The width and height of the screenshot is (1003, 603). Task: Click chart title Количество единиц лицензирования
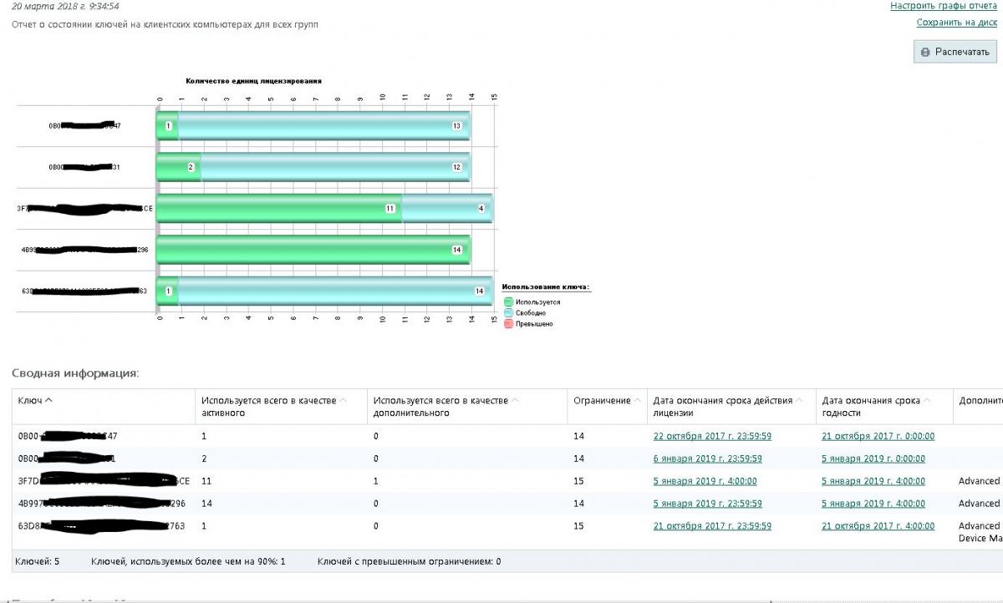click(x=253, y=81)
